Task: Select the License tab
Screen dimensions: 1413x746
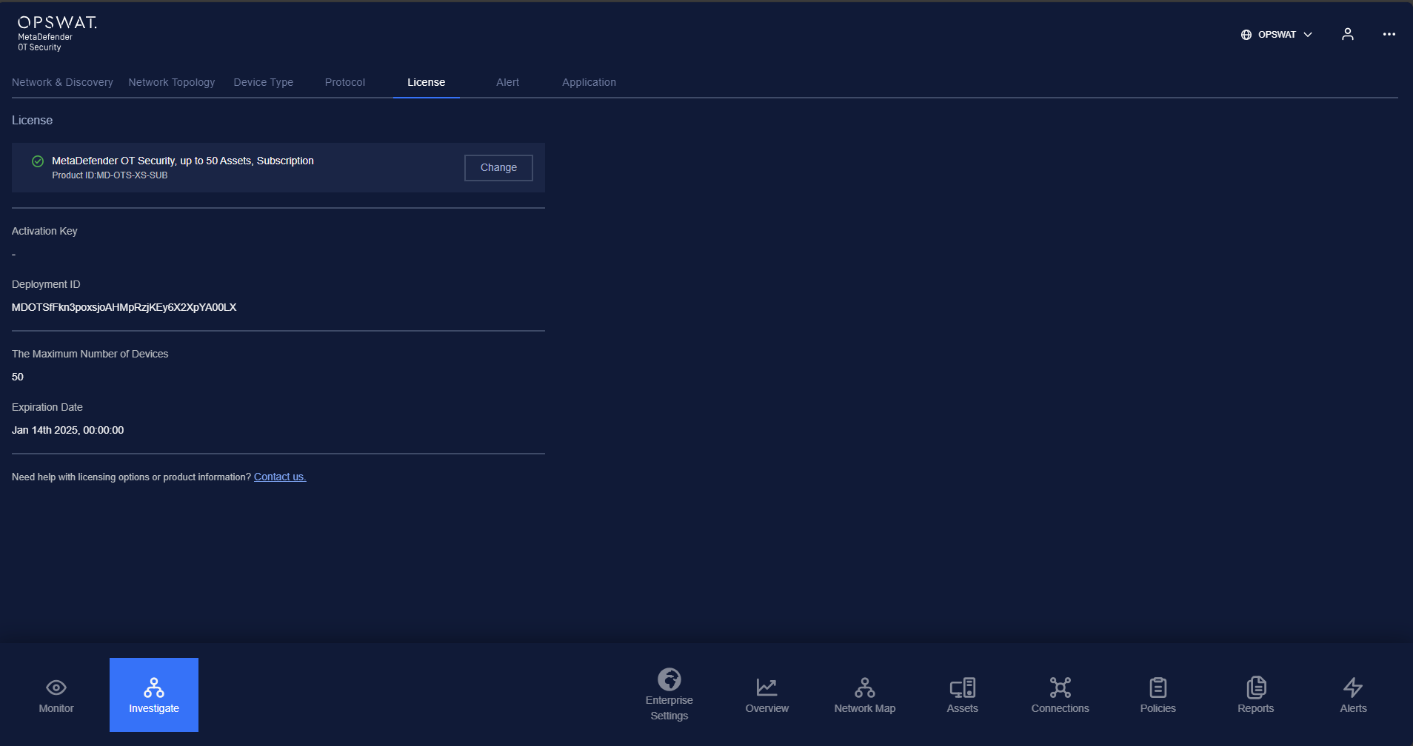Action: coord(427,82)
